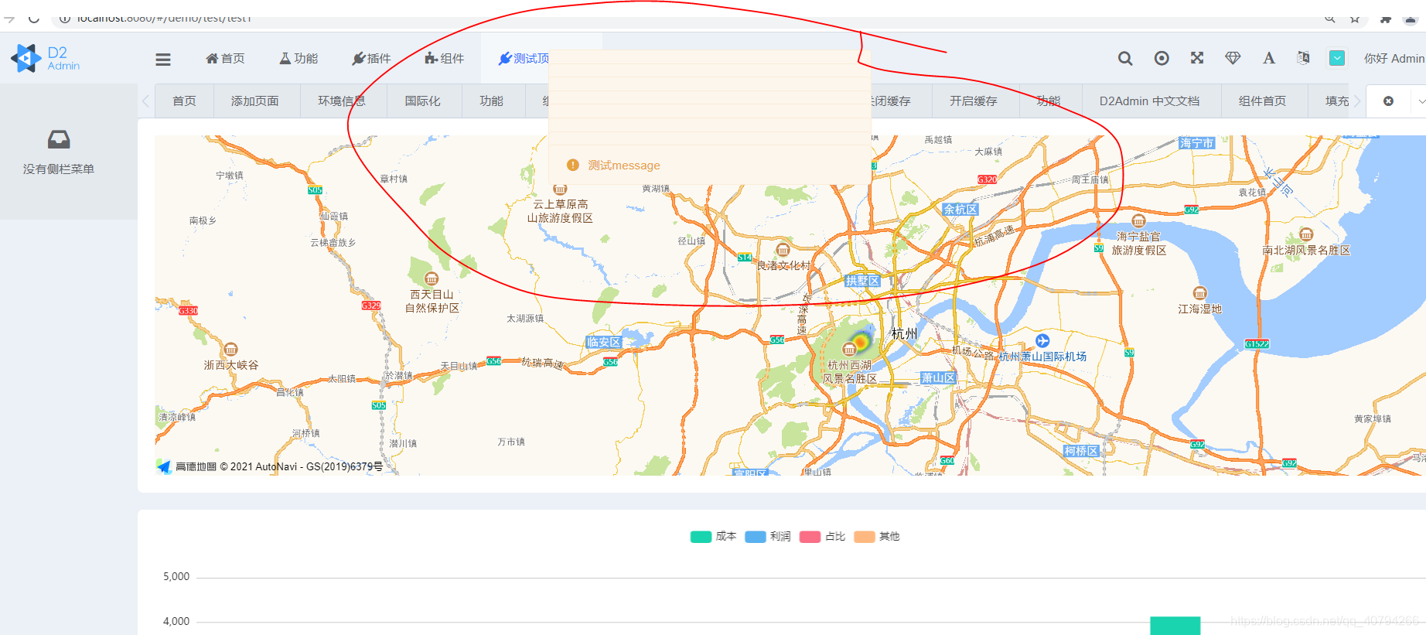Viewport: 1426px width, 635px height.
Task: Click the 浙西大峡谷 landmark icon
Action: pyautogui.click(x=230, y=350)
